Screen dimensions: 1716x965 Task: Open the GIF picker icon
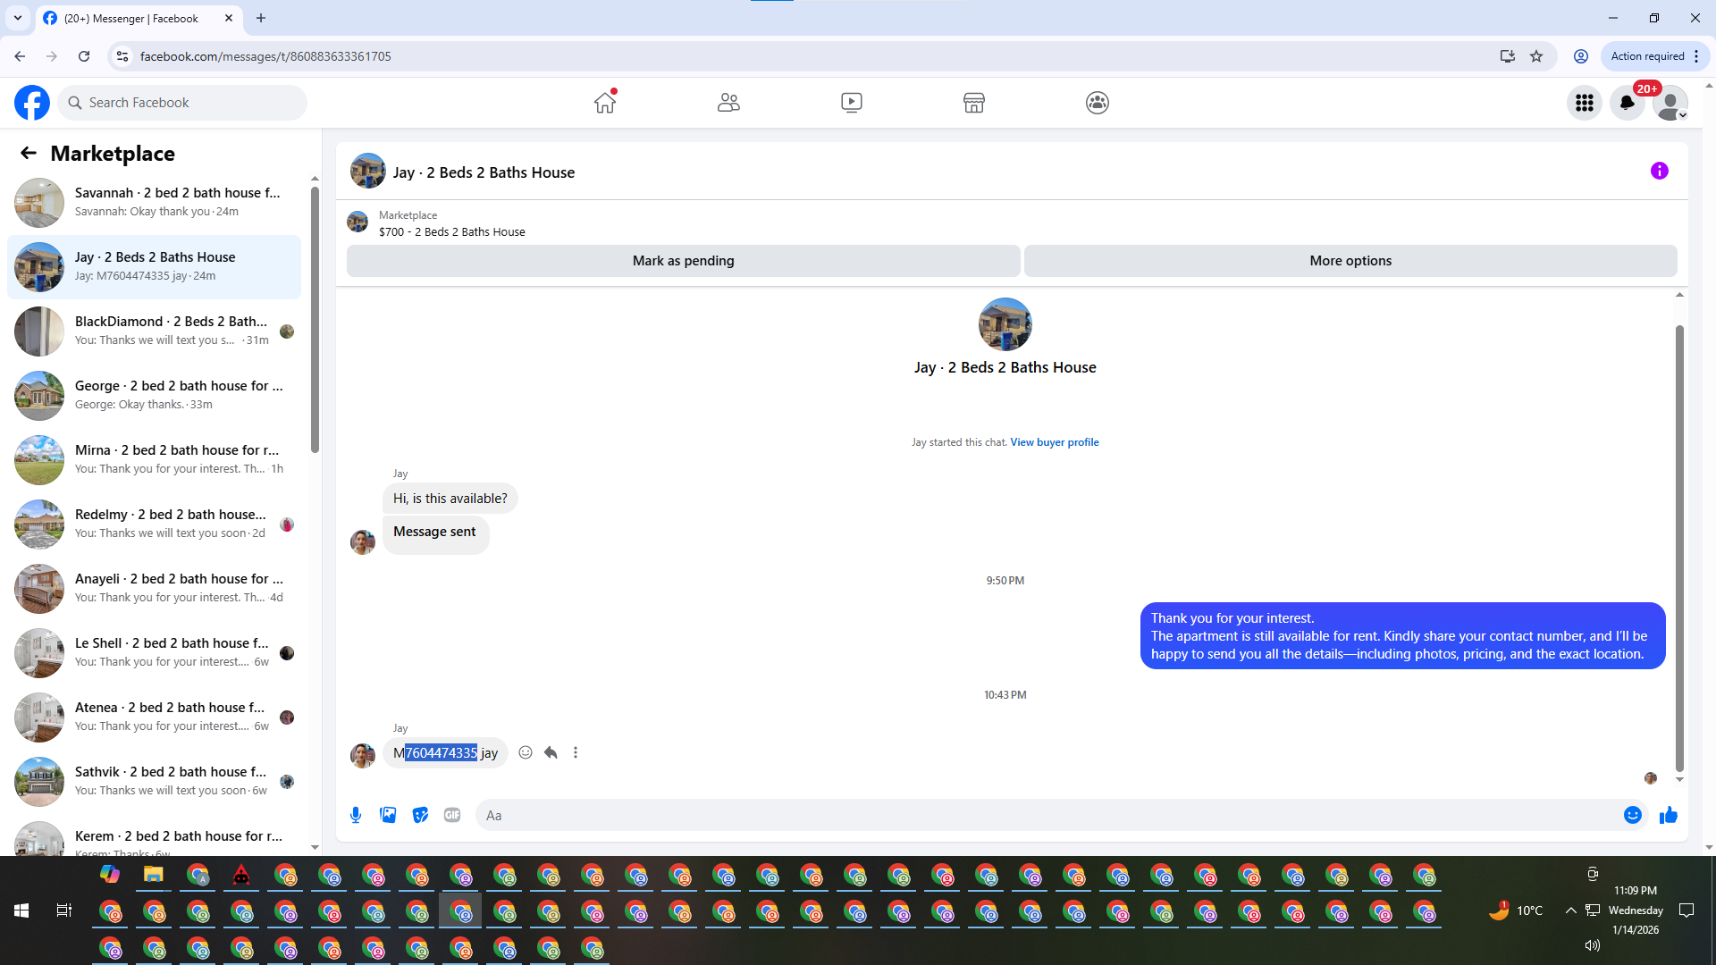(x=452, y=815)
